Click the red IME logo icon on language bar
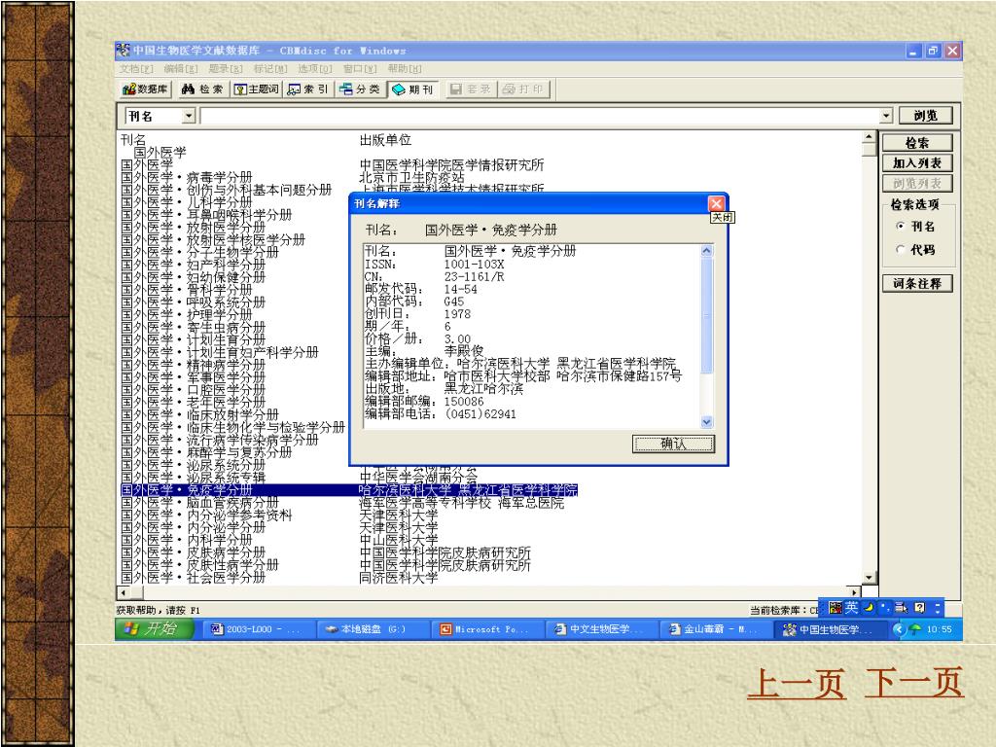Screen dimensions: 996x747 (x=836, y=608)
